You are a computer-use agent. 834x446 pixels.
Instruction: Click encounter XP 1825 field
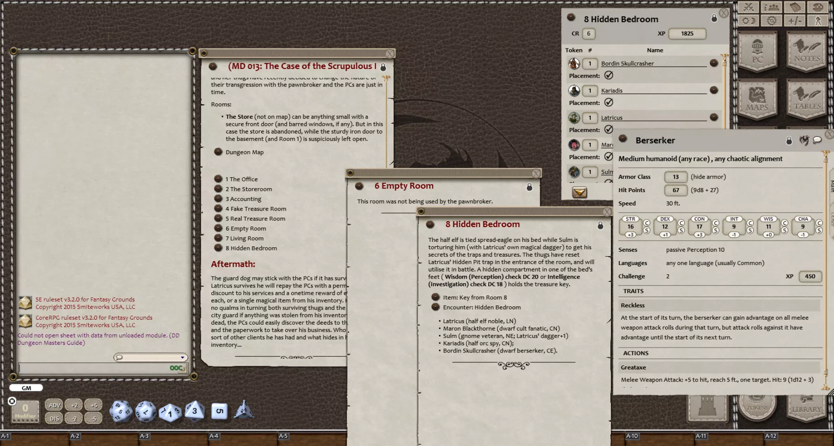click(x=687, y=34)
